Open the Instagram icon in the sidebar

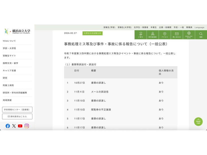coord(27,126)
